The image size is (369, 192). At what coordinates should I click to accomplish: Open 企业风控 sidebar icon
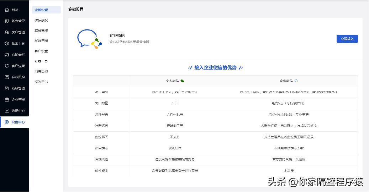pos(7,77)
